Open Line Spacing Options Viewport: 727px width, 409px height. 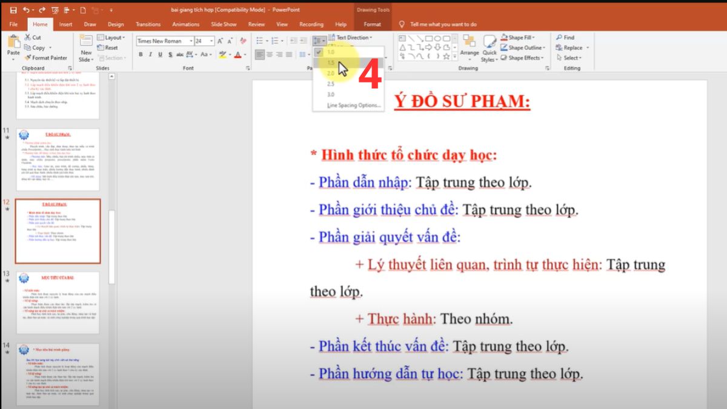coord(348,105)
